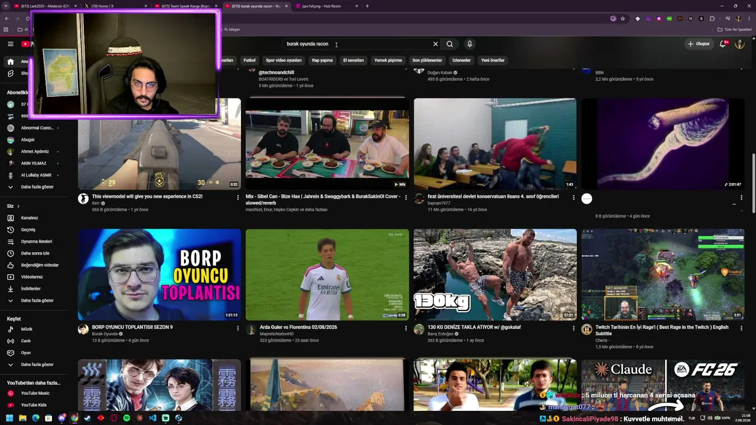The image size is (756, 425).
Task: Open the AKIN YILMAZ channel
Action: (34, 164)
